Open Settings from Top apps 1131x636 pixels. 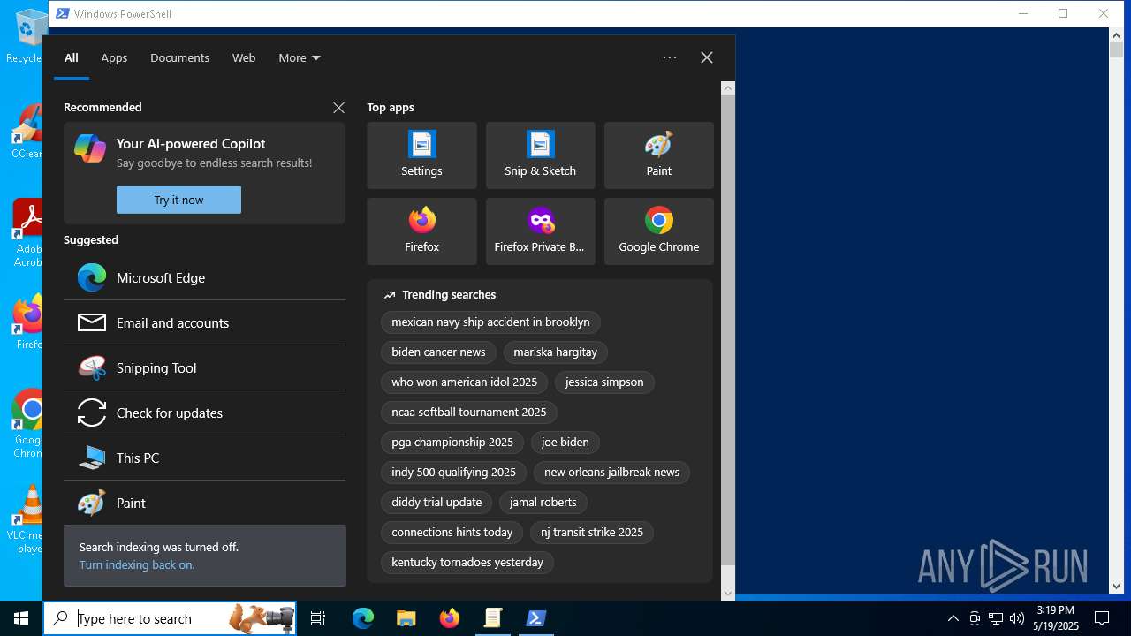point(421,155)
